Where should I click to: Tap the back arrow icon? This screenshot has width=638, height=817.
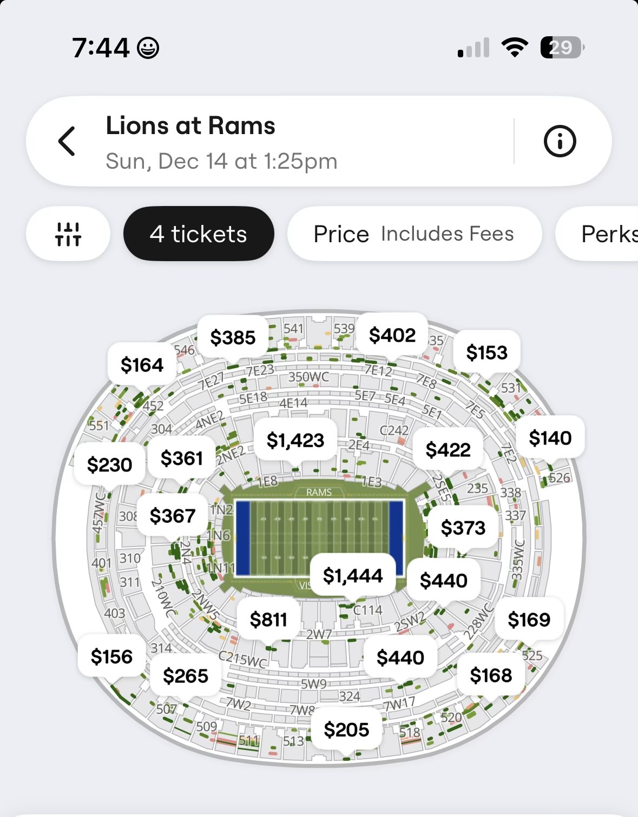coord(67,142)
